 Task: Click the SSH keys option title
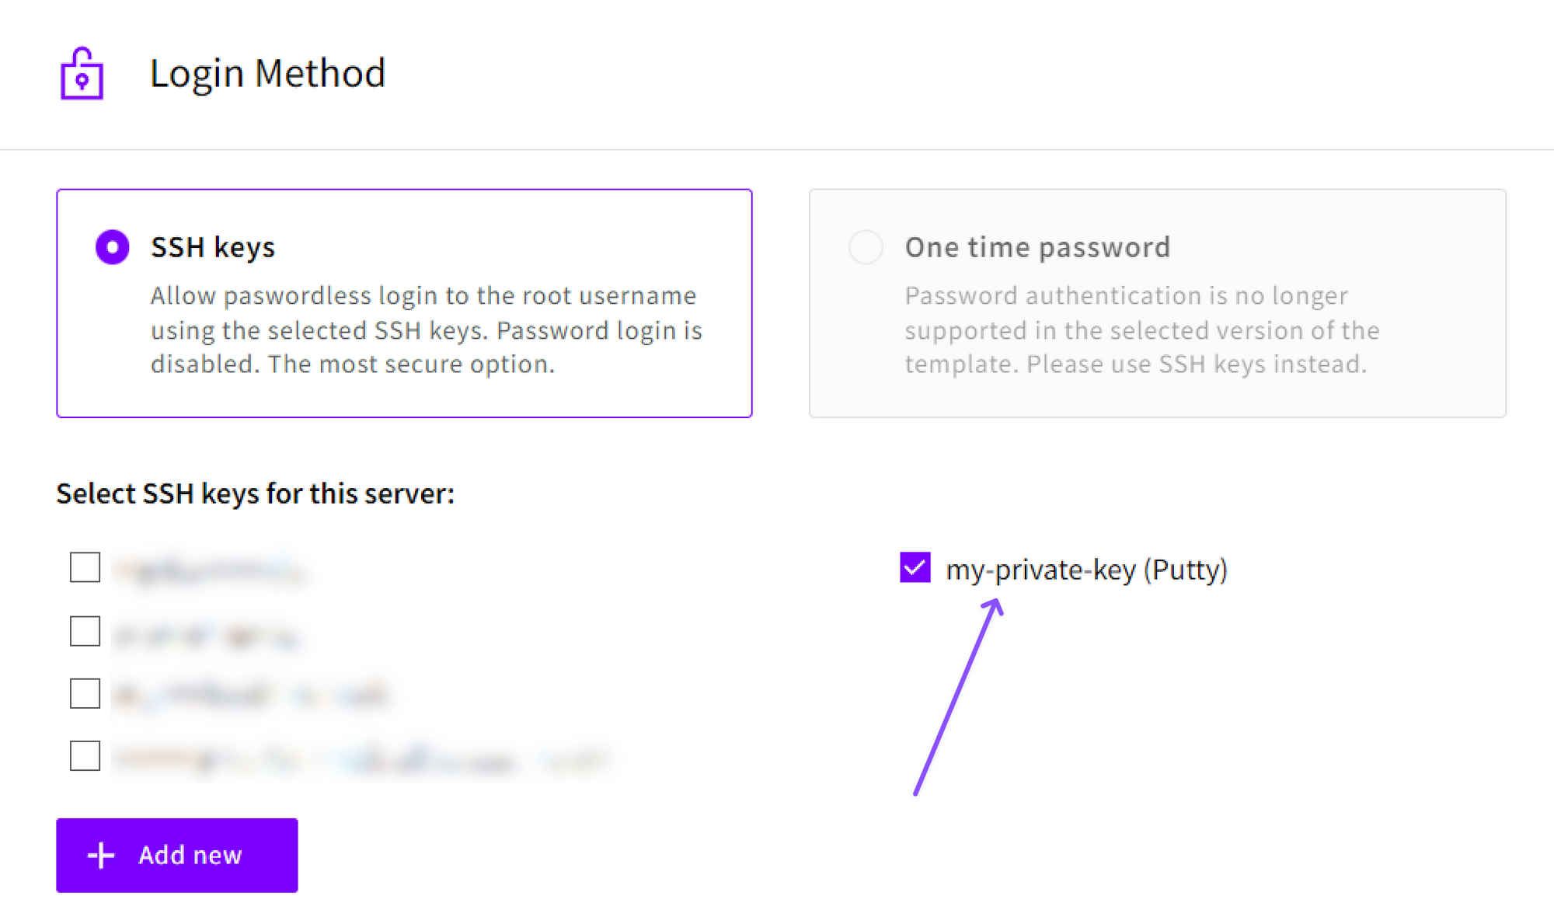click(213, 247)
